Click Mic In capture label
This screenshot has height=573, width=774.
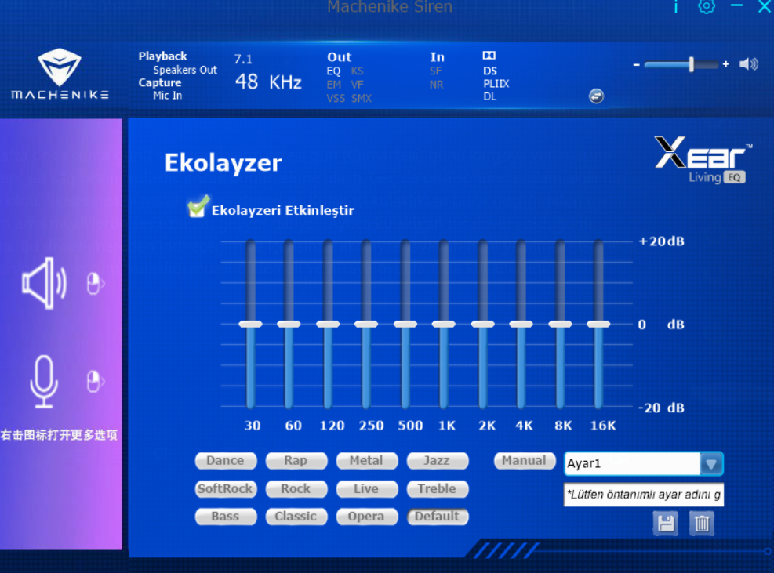167,96
